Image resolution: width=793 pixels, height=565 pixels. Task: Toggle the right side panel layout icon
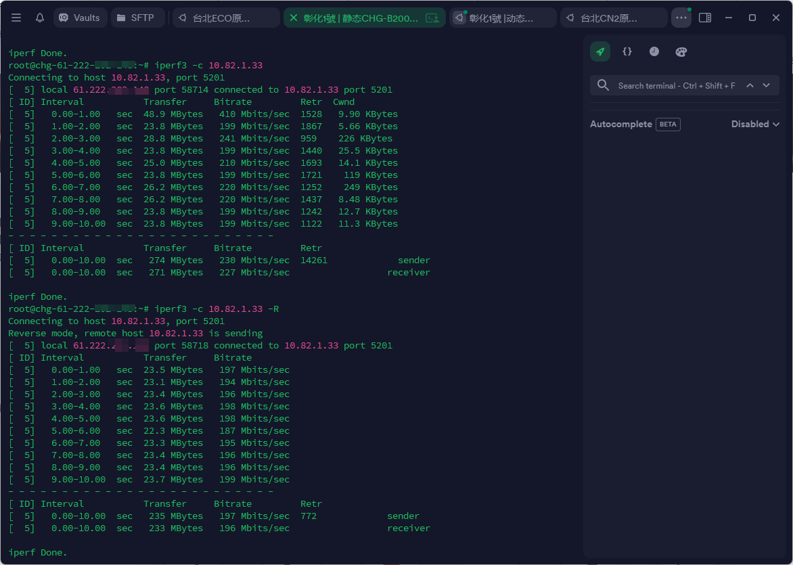coord(705,18)
